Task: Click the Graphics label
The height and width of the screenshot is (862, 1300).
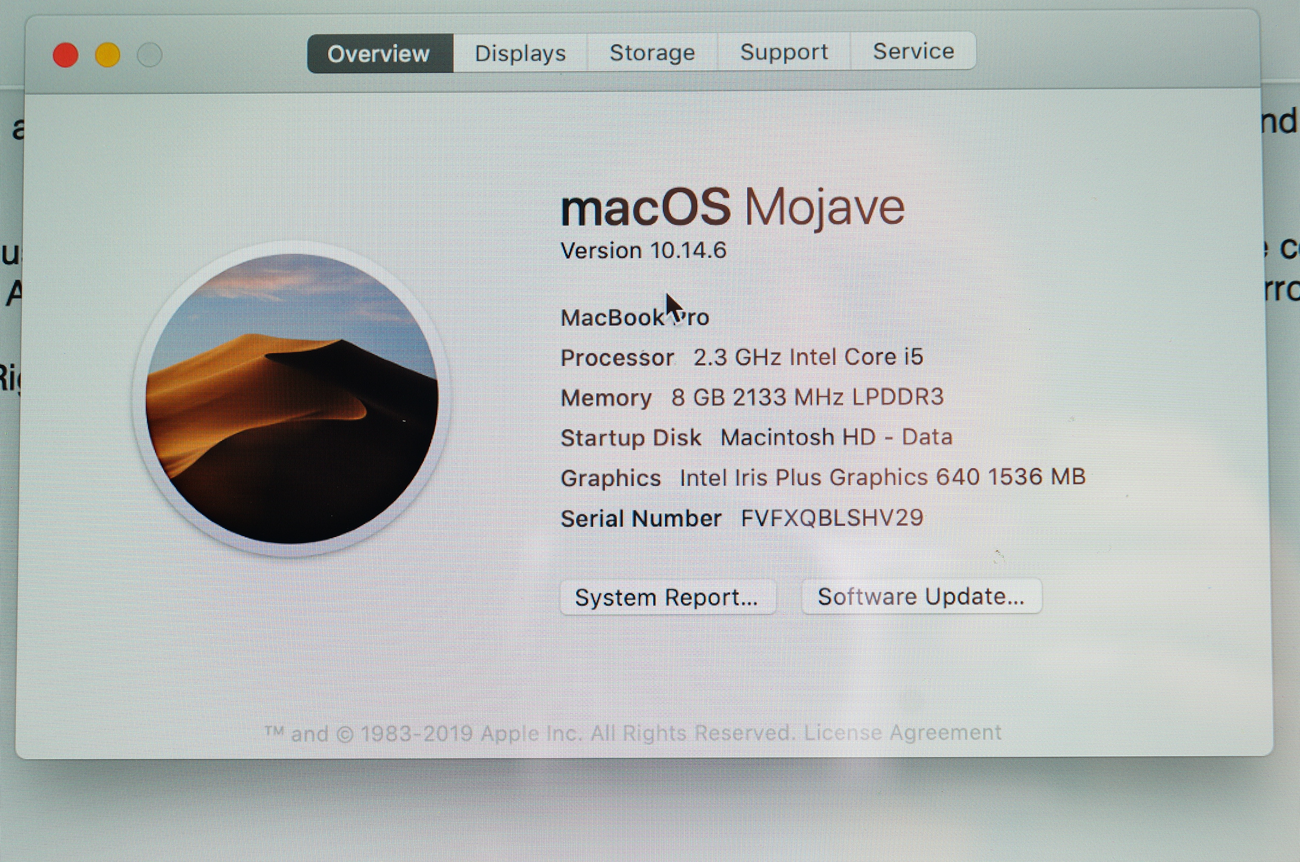Action: coord(610,478)
